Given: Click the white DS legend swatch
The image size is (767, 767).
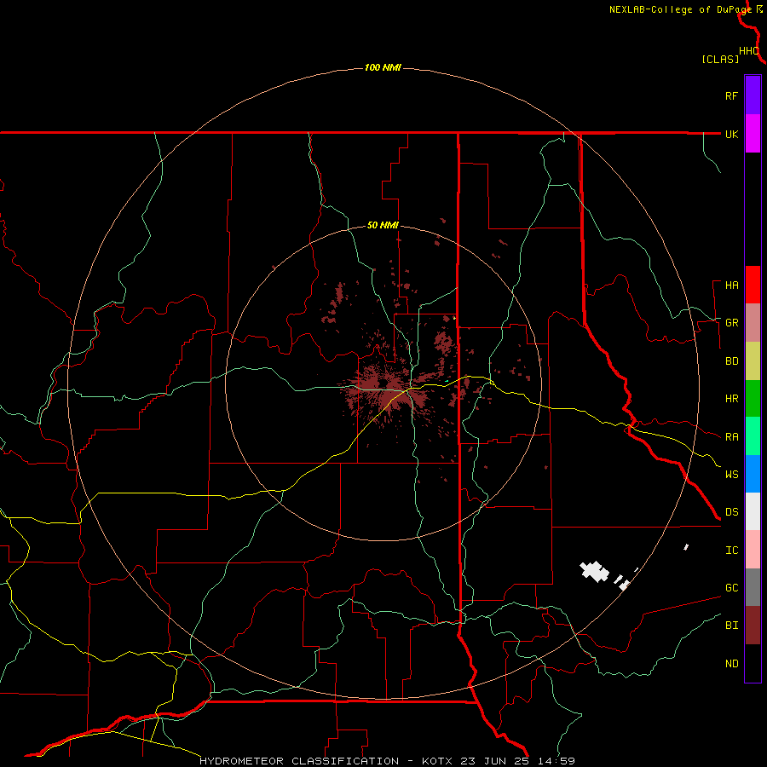Looking at the screenshot, I should (753, 511).
